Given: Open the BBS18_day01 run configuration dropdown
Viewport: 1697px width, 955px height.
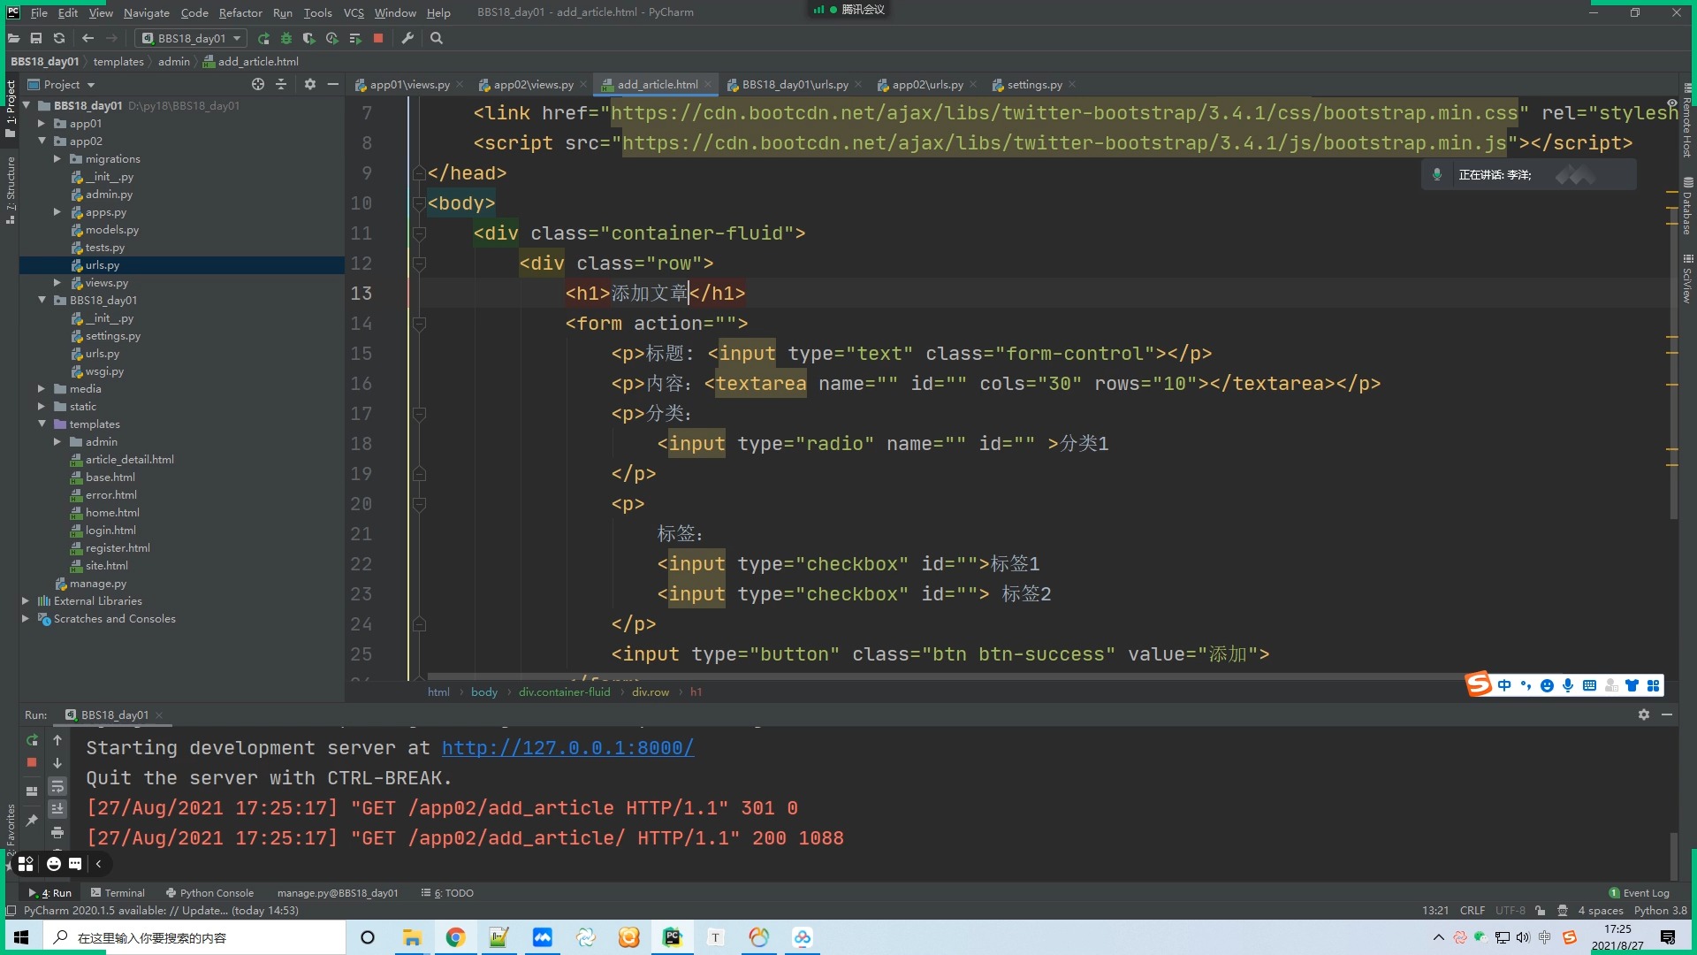Looking at the screenshot, I should tap(192, 38).
